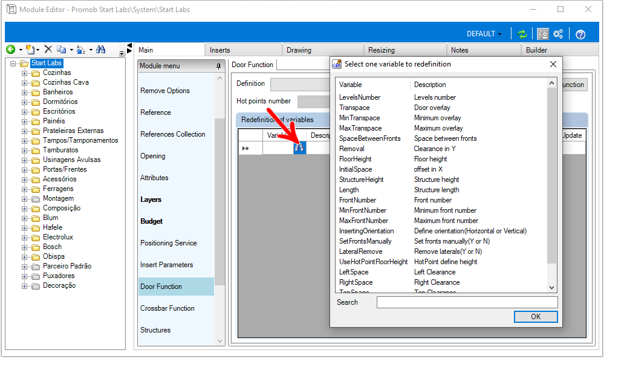Open help with the question mark icon

point(580,34)
